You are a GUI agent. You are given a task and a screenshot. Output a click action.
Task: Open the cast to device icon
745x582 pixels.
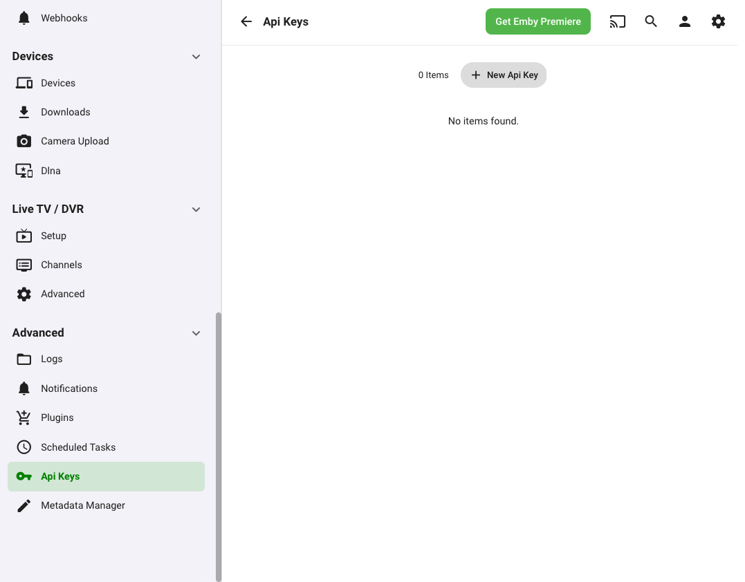coord(617,21)
